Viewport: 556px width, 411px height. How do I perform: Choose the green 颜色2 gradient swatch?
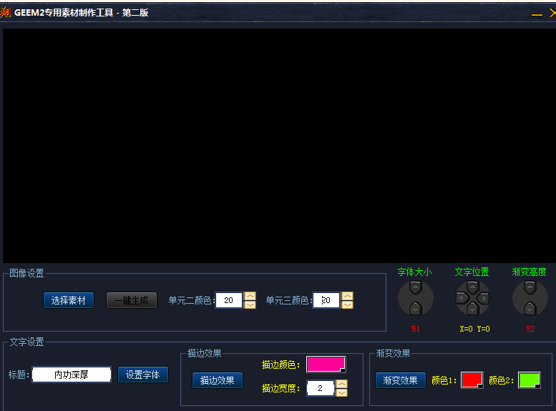(529, 380)
